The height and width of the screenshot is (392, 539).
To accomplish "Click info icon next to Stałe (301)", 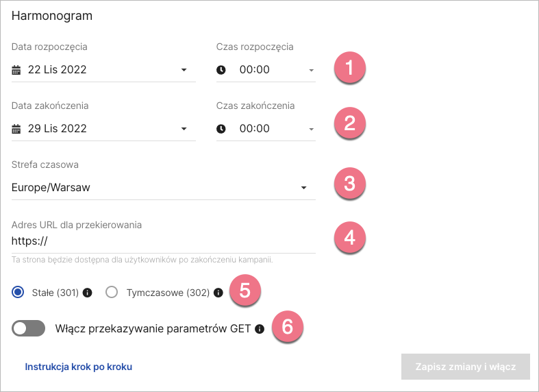I will [x=87, y=293].
